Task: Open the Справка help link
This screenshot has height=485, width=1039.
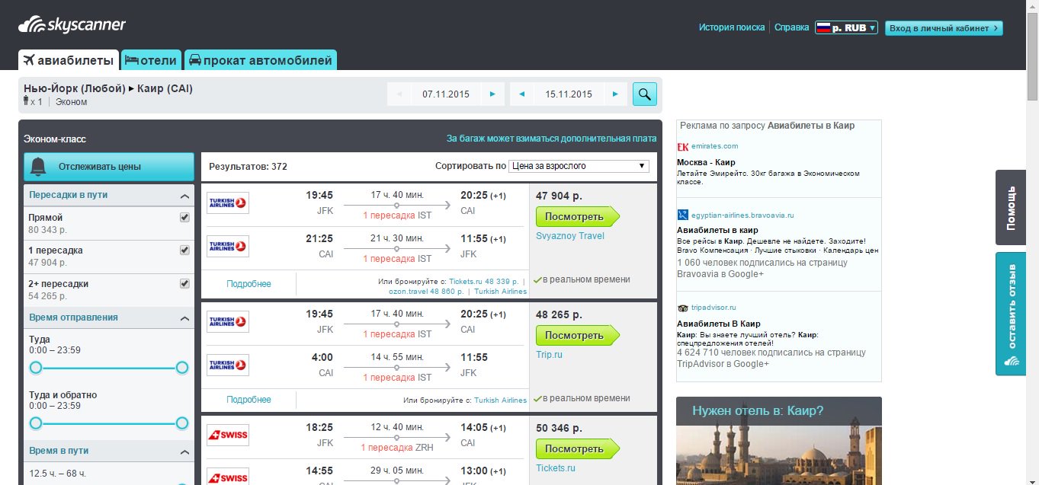Action: [x=792, y=27]
